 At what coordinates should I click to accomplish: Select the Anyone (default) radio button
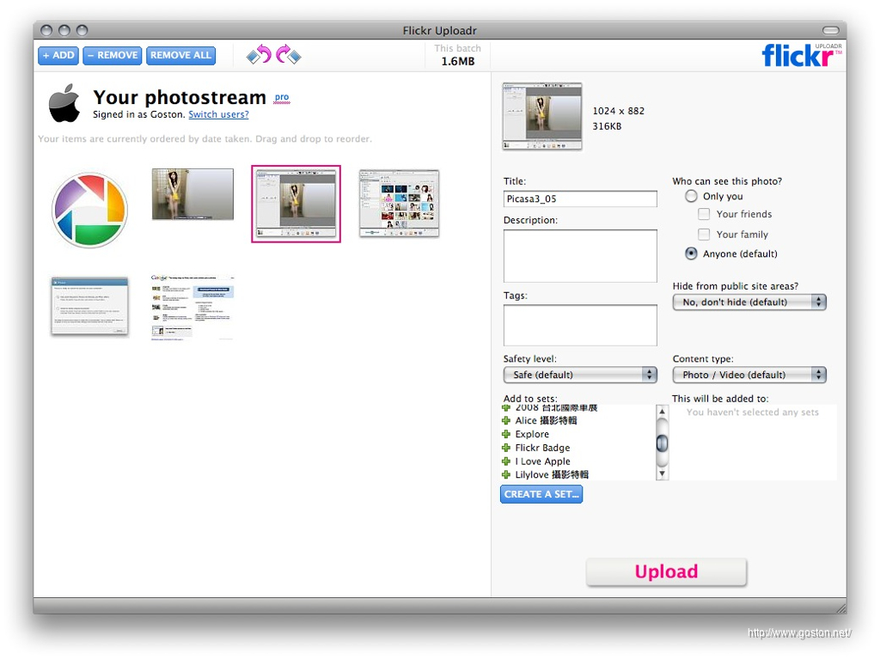(691, 254)
